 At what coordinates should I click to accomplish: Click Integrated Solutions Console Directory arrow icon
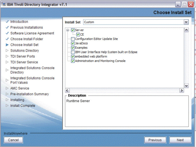coord(7,70)
